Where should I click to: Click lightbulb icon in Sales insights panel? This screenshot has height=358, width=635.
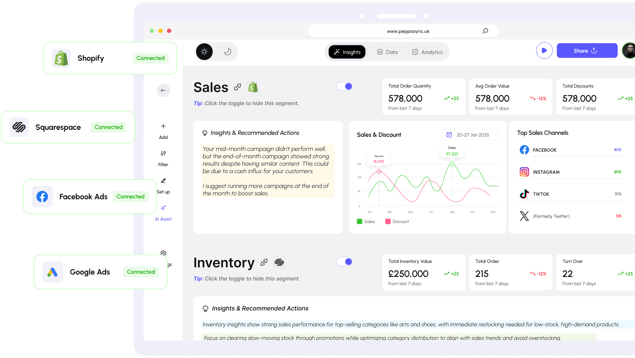coord(205,133)
